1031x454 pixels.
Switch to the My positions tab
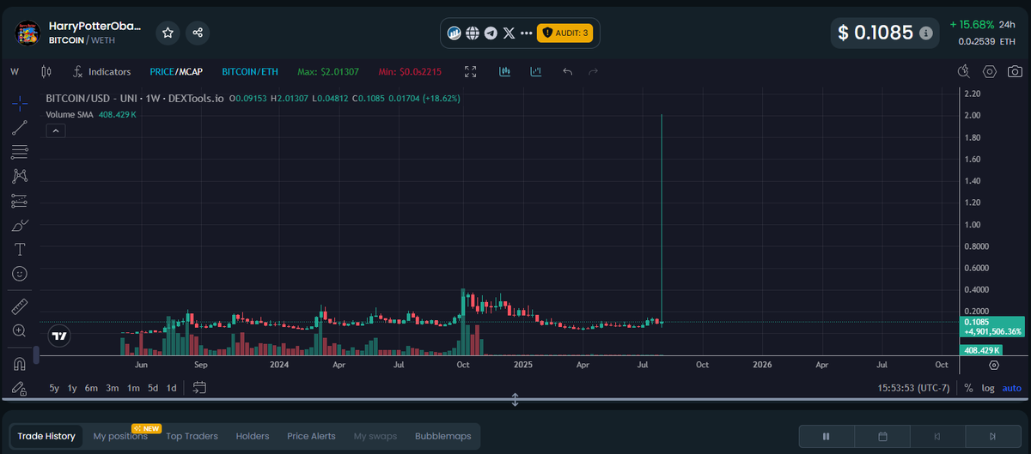(x=120, y=436)
